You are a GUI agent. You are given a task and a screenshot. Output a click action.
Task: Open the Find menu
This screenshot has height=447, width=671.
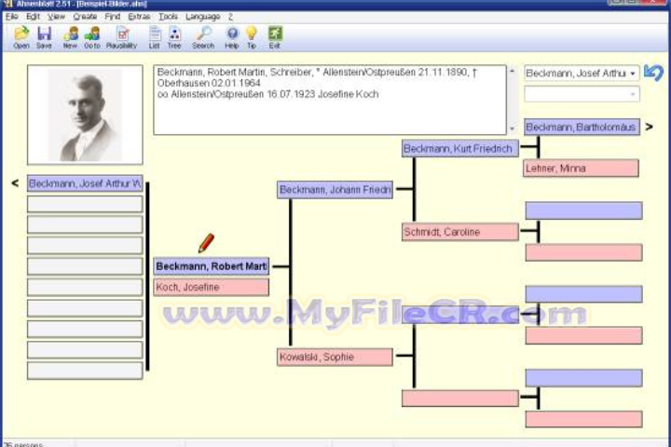click(113, 17)
